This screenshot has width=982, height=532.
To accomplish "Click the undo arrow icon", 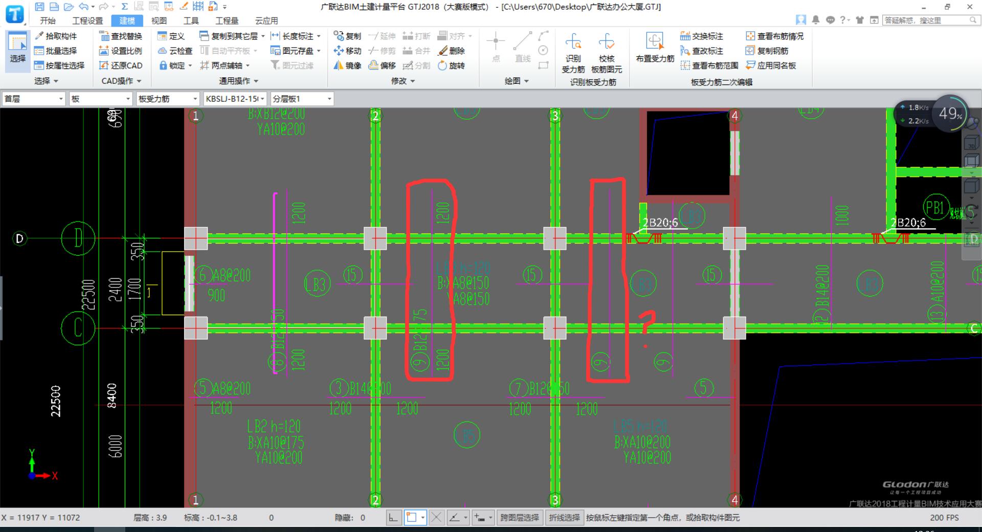I will [84, 7].
